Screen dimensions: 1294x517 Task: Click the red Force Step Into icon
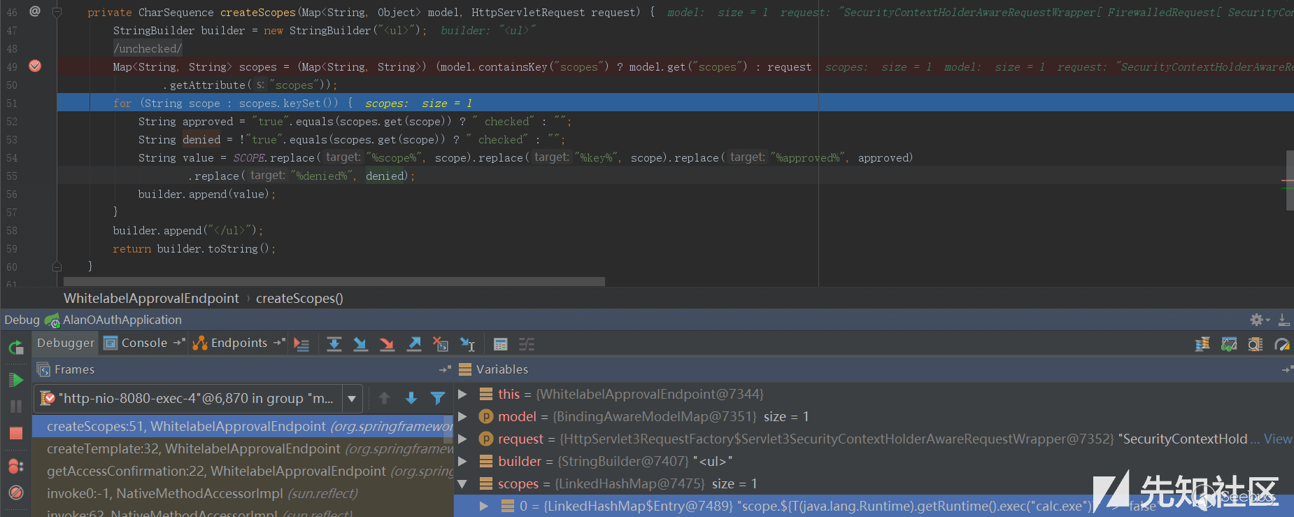[x=387, y=344]
